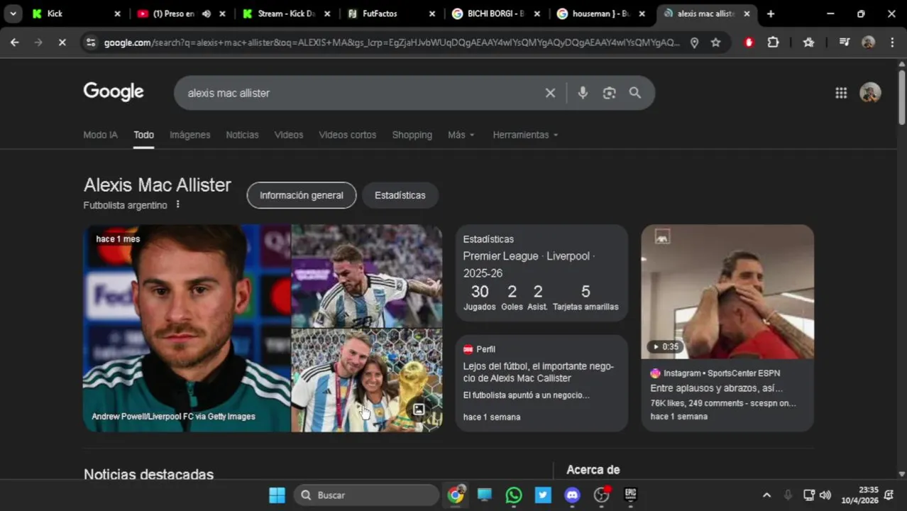Screen dimensions: 907x511
Task: Open Argentina jersey action photo
Action: pyautogui.click(x=367, y=276)
